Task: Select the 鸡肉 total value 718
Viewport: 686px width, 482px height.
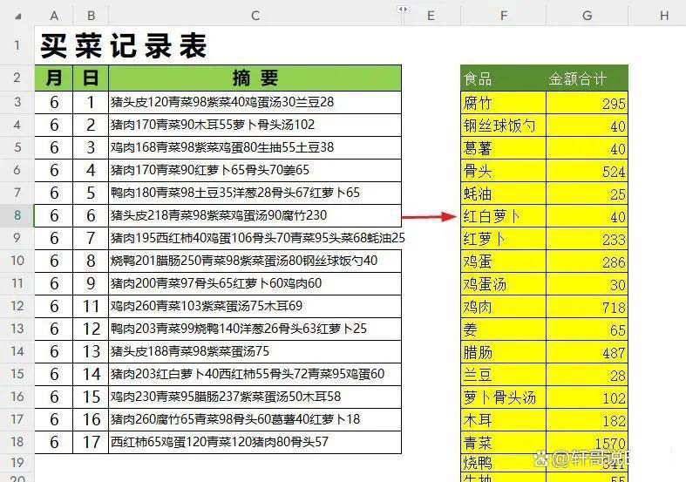Action: point(587,307)
